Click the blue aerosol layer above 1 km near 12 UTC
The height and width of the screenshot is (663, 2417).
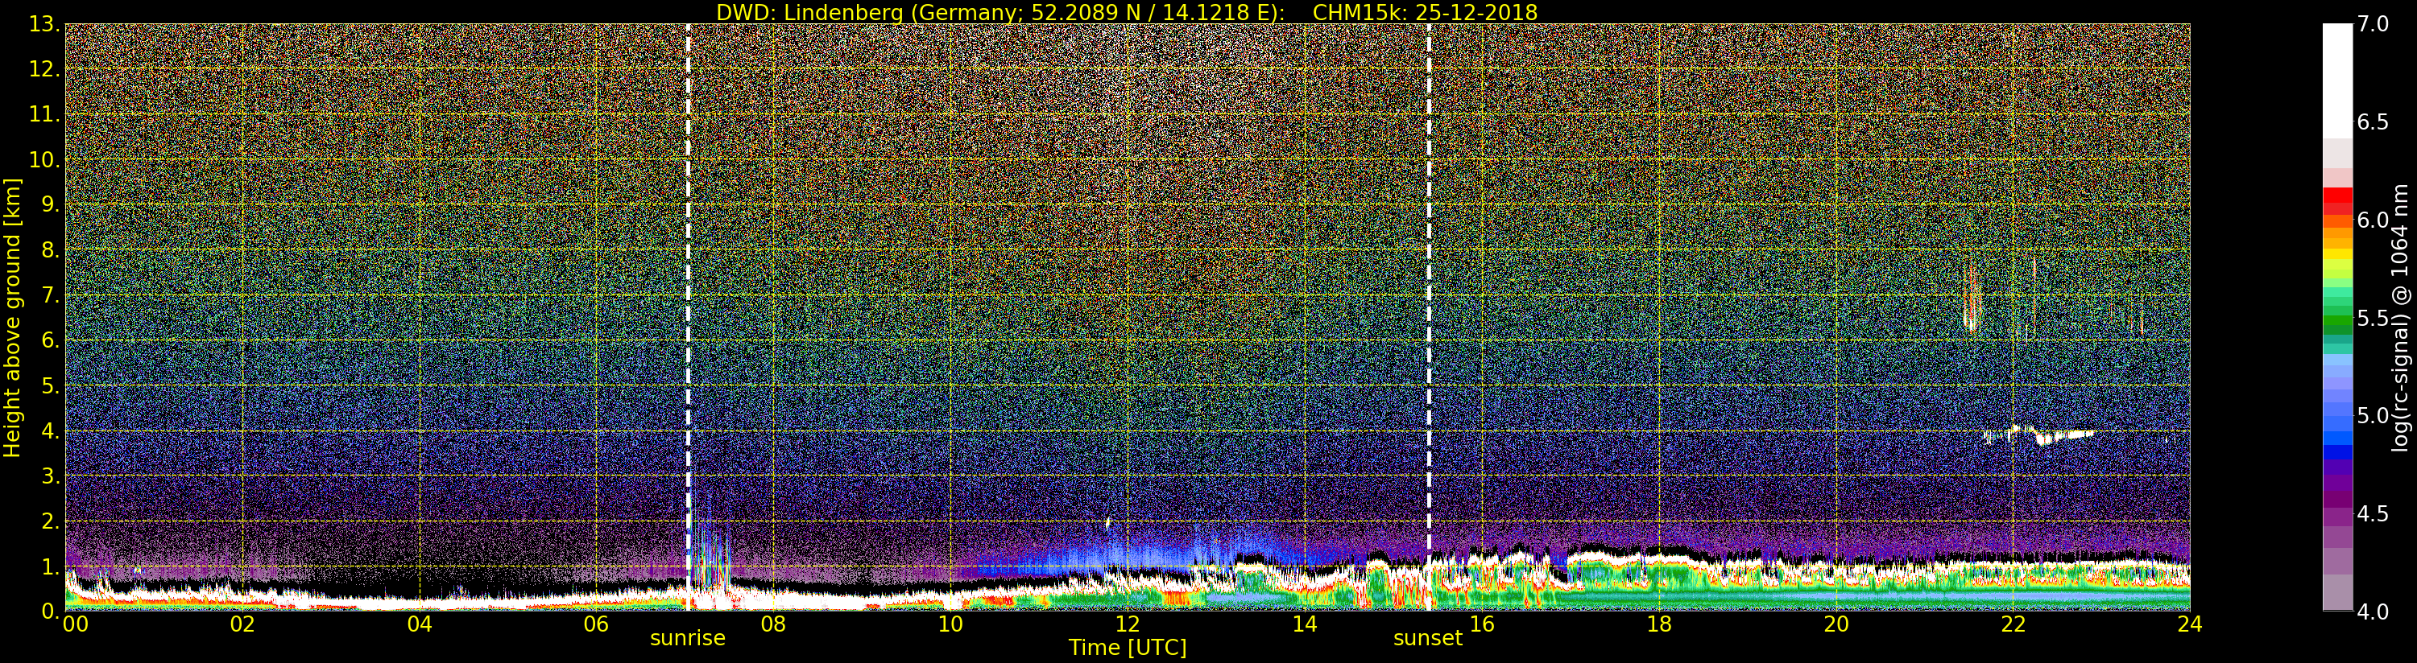point(1126,555)
